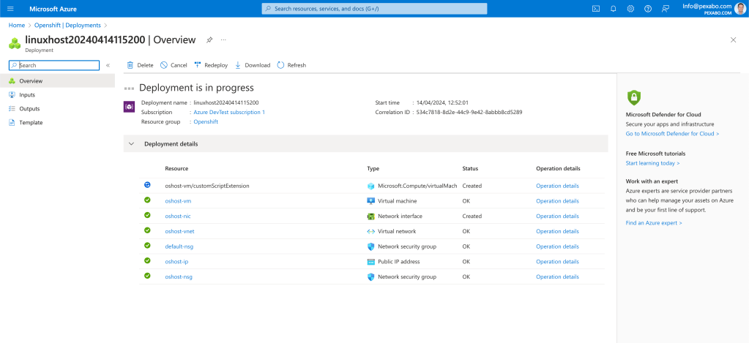This screenshot has width=749, height=343.
Task: Focus the global search resources field
Action: 375,9
